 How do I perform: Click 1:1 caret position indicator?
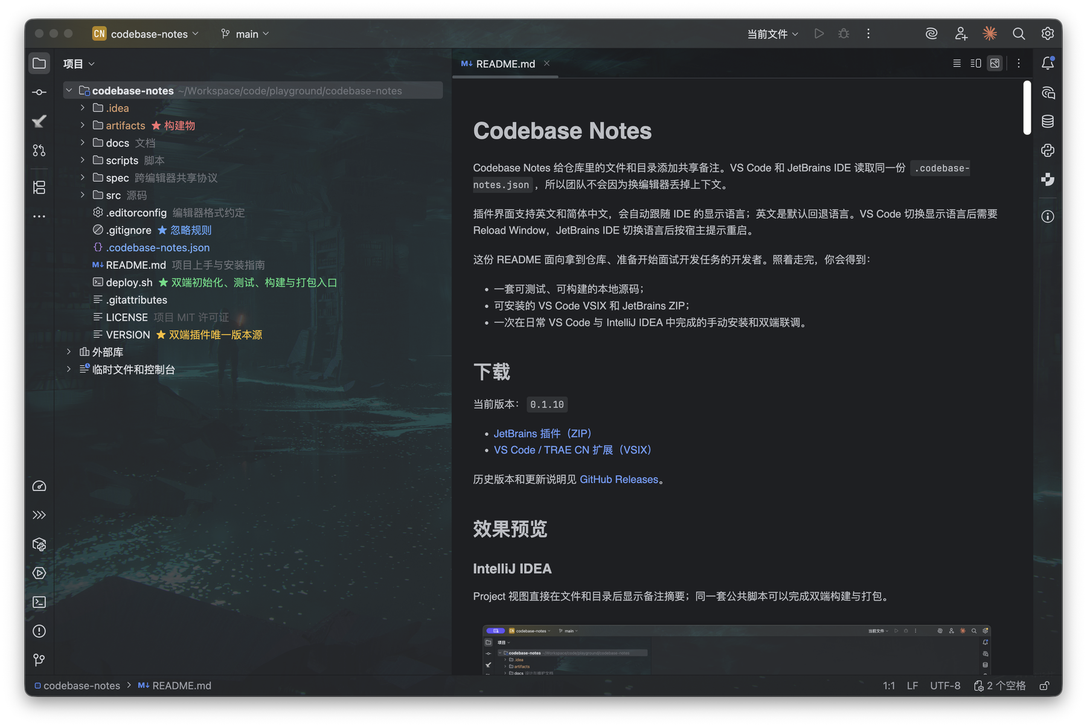coord(889,686)
